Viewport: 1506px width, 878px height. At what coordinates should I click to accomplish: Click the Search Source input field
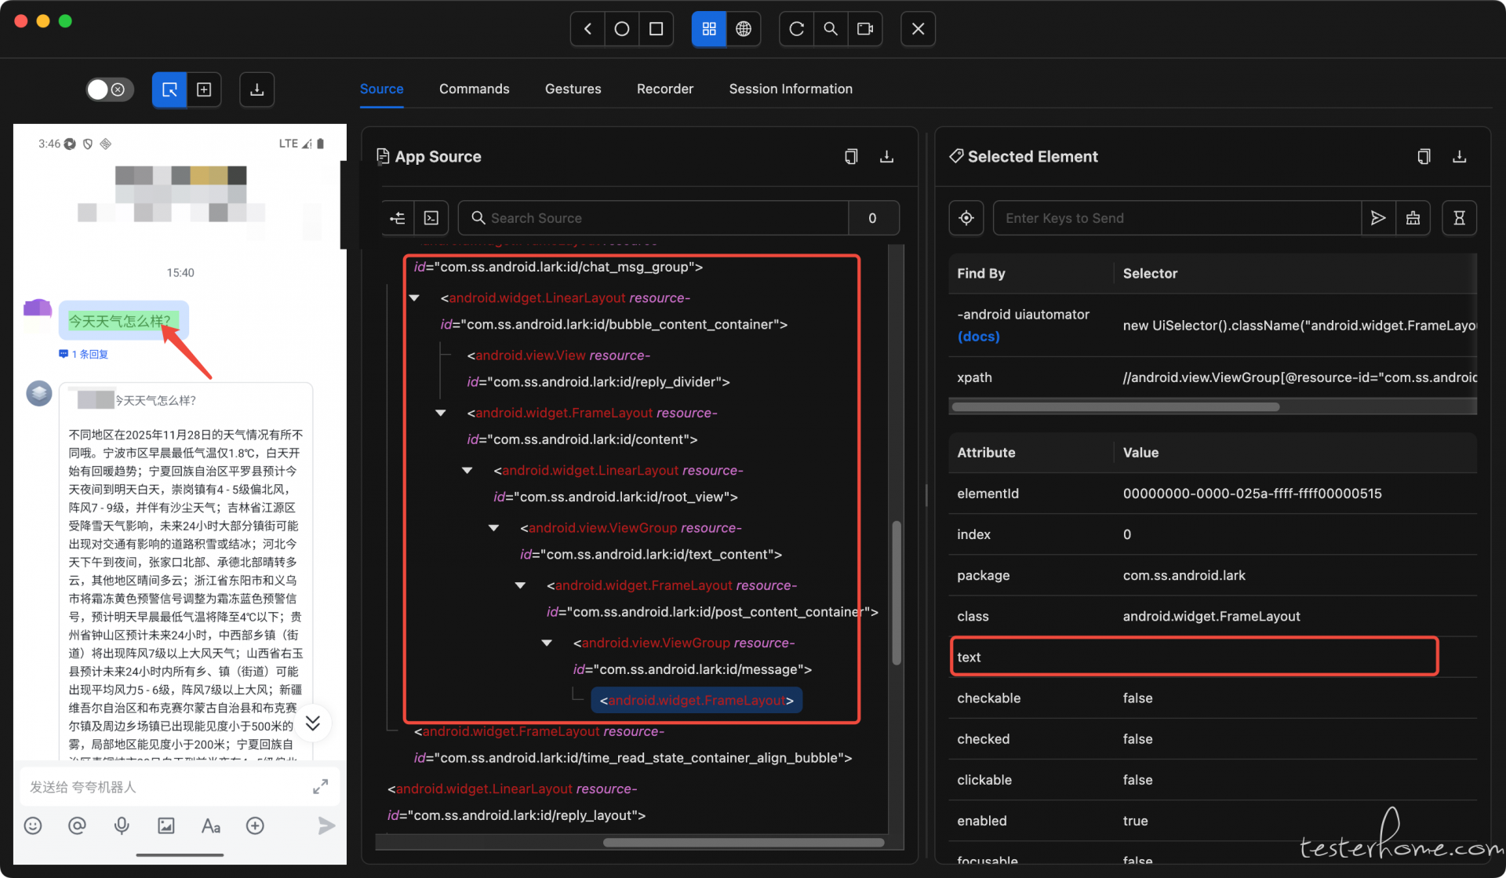pos(659,218)
